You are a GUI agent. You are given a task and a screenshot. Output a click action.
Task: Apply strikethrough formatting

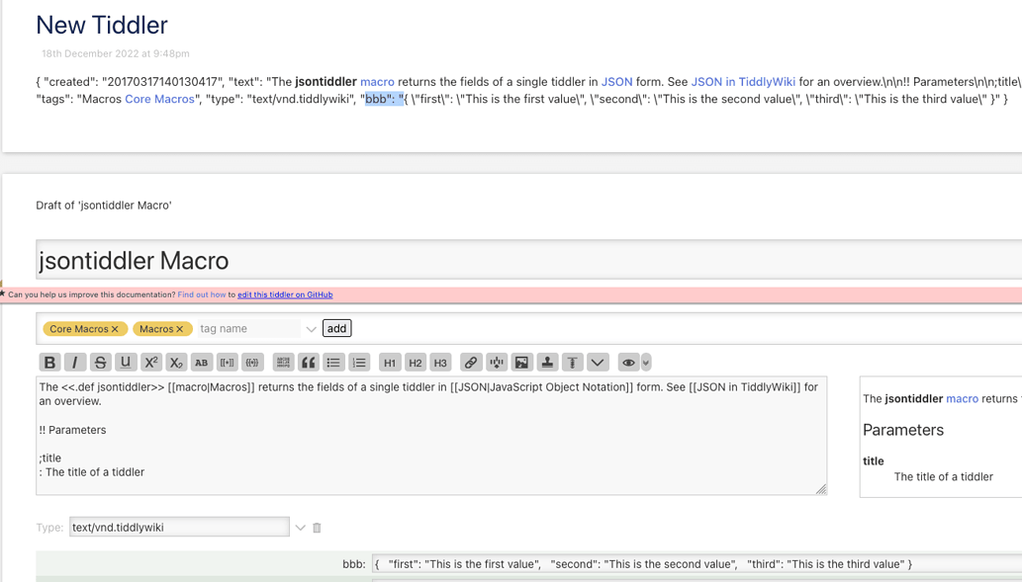coord(100,362)
